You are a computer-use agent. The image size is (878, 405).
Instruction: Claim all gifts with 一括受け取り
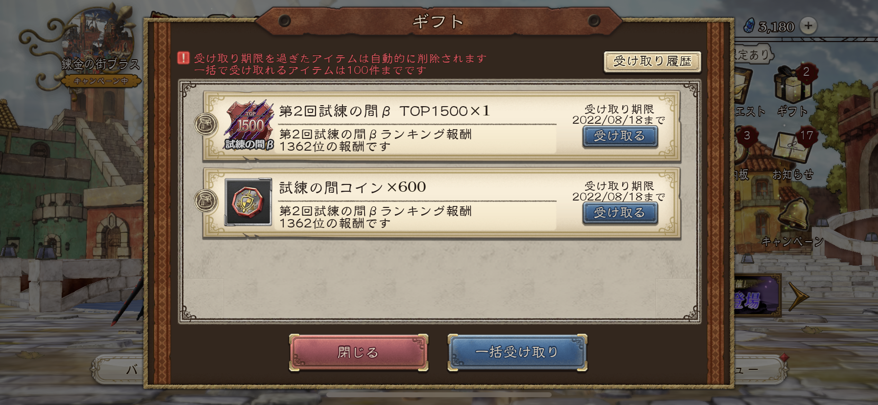pos(517,352)
